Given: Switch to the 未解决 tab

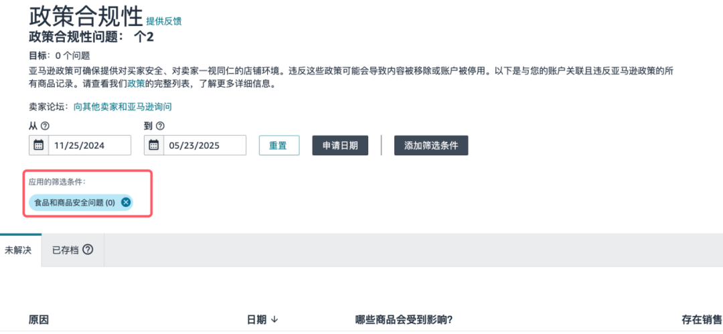Looking at the screenshot, I should click(17, 250).
